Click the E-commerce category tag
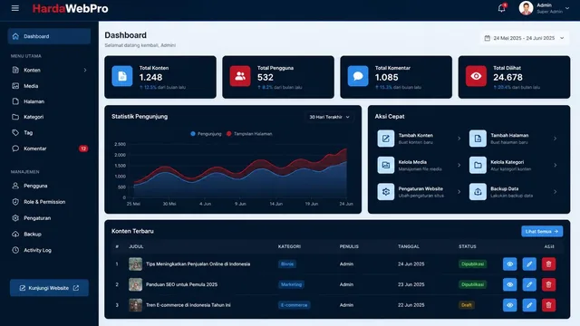The height and width of the screenshot is (326, 580). pyautogui.click(x=294, y=305)
